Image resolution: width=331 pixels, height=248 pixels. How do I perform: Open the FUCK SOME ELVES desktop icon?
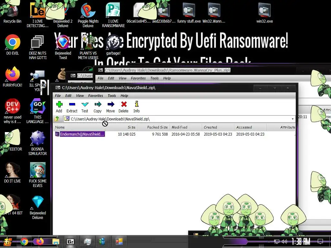tap(37, 175)
